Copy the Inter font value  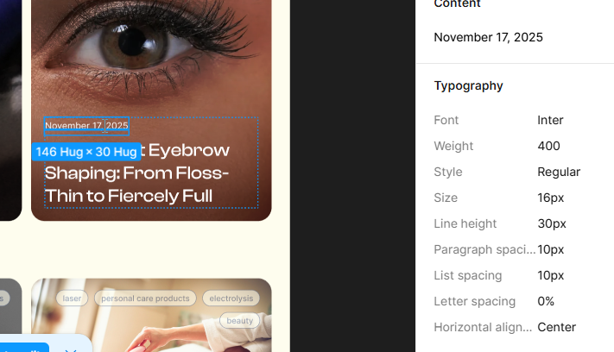click(x=550, y=120)
